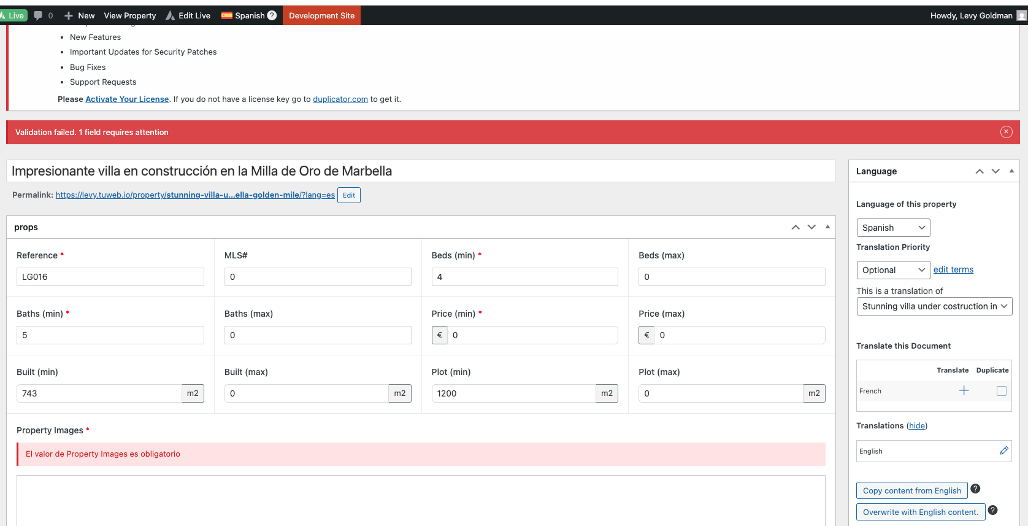
Task: Click the Plot (max) input field
Action: tap(721, 393)
